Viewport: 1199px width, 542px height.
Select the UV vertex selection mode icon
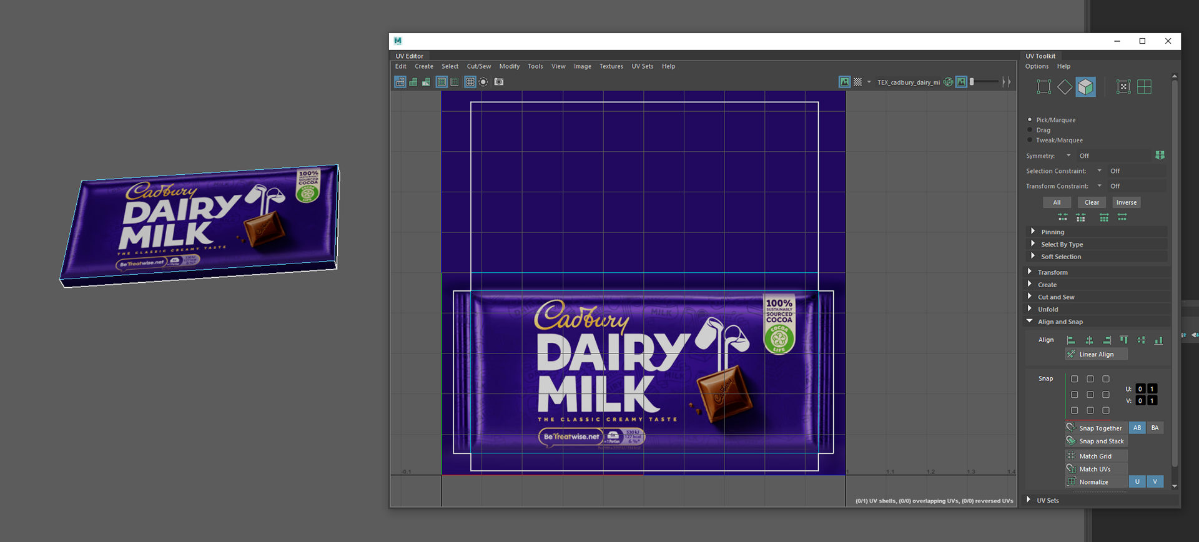click(x=1044, y=87)
